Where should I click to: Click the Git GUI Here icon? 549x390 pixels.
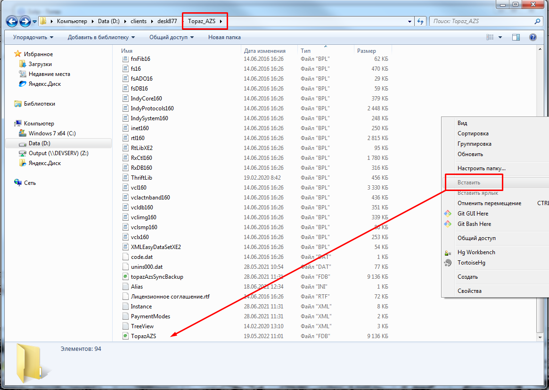pyautogui.click(x=448, y=214)
